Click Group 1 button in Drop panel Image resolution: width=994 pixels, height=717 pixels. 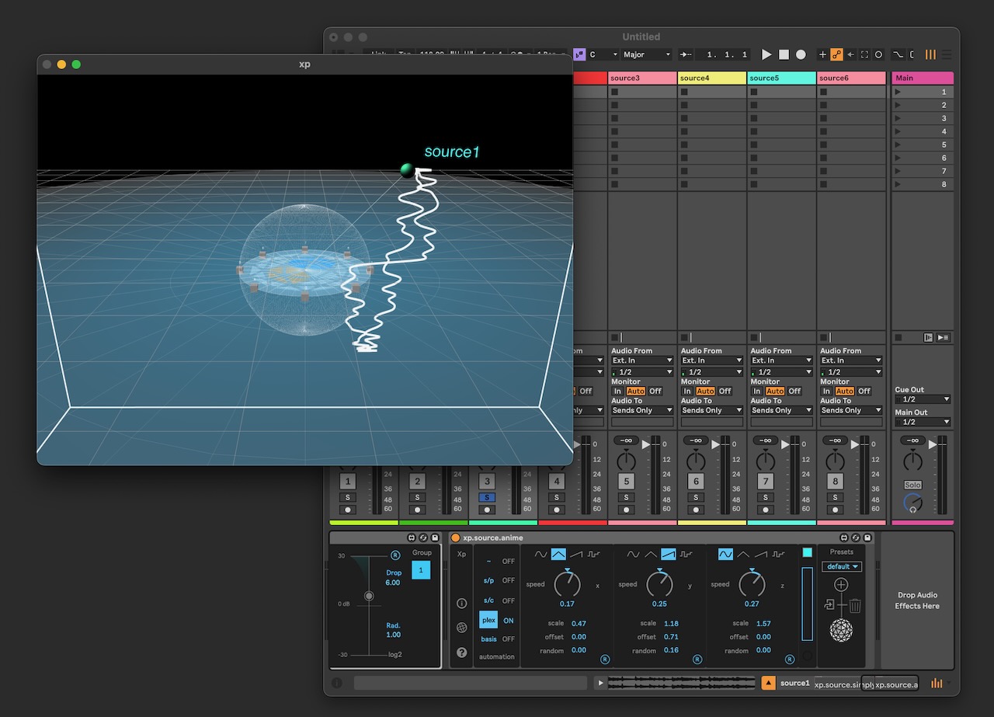tap(421, 569)
